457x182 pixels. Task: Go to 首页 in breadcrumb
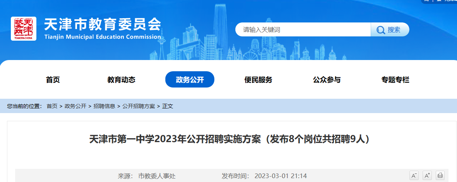pos(52,106)
